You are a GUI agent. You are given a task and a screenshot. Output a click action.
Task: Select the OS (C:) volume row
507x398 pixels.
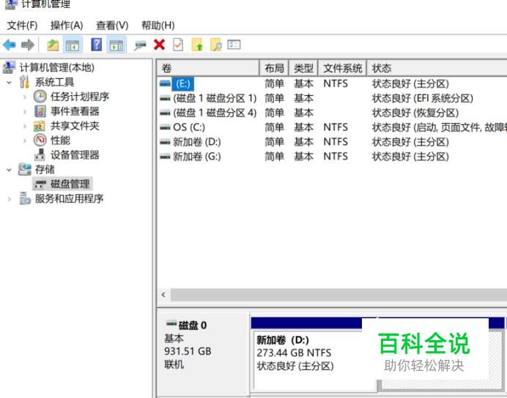(332, 127)
